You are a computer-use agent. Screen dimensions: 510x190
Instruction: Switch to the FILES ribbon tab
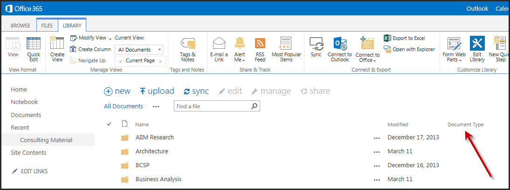pos(47,26)
